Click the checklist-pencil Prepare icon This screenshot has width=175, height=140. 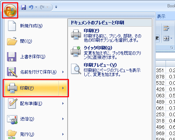coord(13,103)
